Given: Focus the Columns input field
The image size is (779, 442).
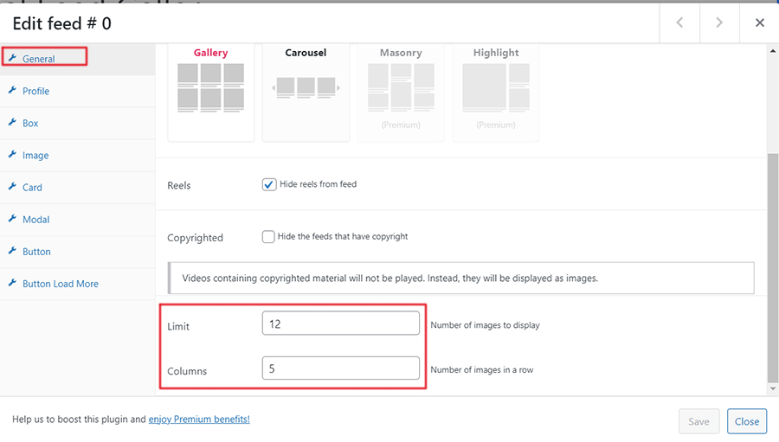Looking at the screenshot, I should [x=340, y=368].
